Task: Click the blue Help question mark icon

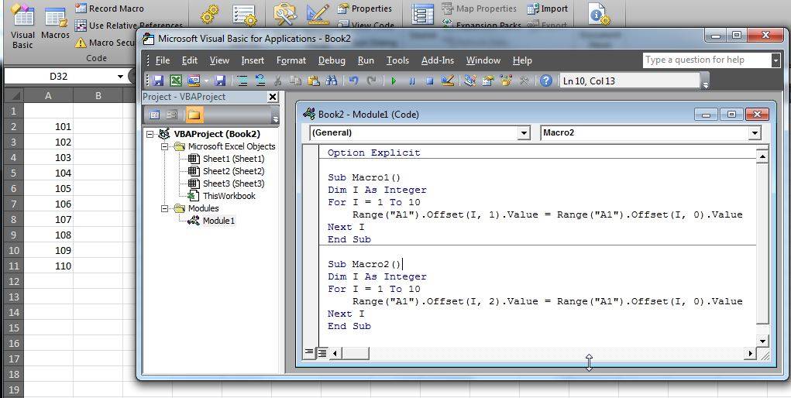Action: click(546, 81)
